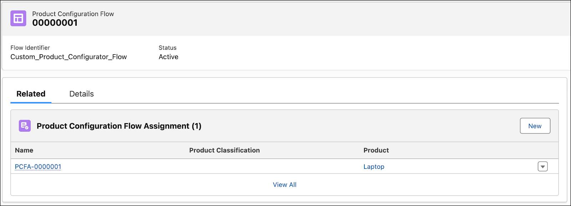This screenshot has width=571, height=206.
Task: Click the Product Configuration Flow Assignment list icon
Action: 25,126
